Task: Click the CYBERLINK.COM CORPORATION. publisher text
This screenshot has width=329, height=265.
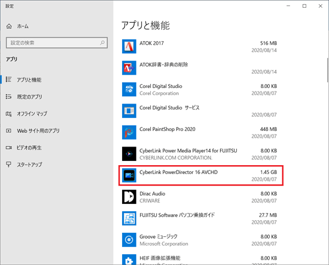Action: pos(176,158)
